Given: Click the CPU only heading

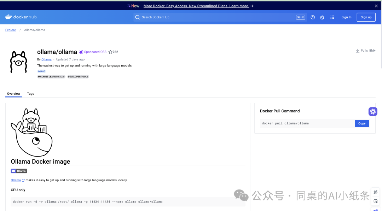Looking at the screenshot, I should pos(18,190).
